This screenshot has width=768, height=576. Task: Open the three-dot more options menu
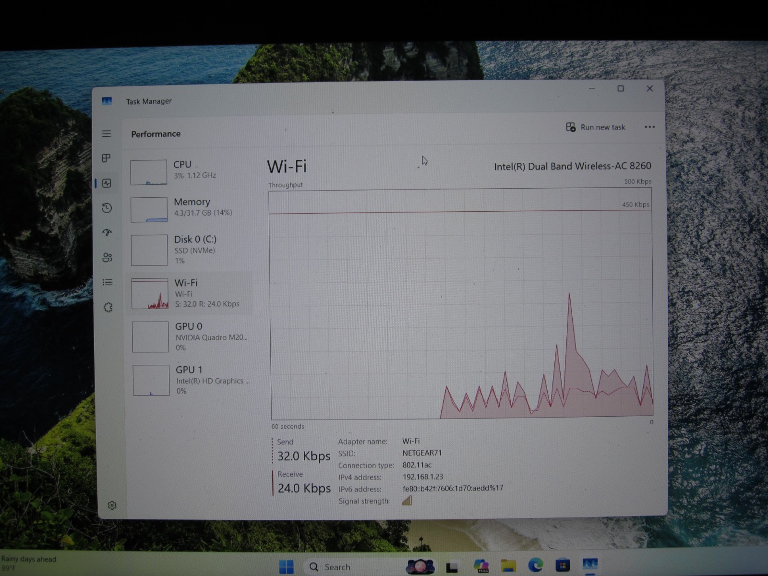[x=649, y=127]
